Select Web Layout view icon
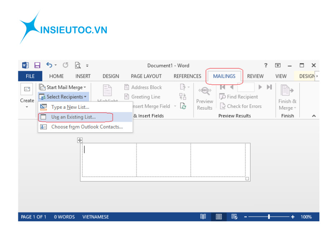The height and width of the screenshot is (251, 334). [234, 217]
